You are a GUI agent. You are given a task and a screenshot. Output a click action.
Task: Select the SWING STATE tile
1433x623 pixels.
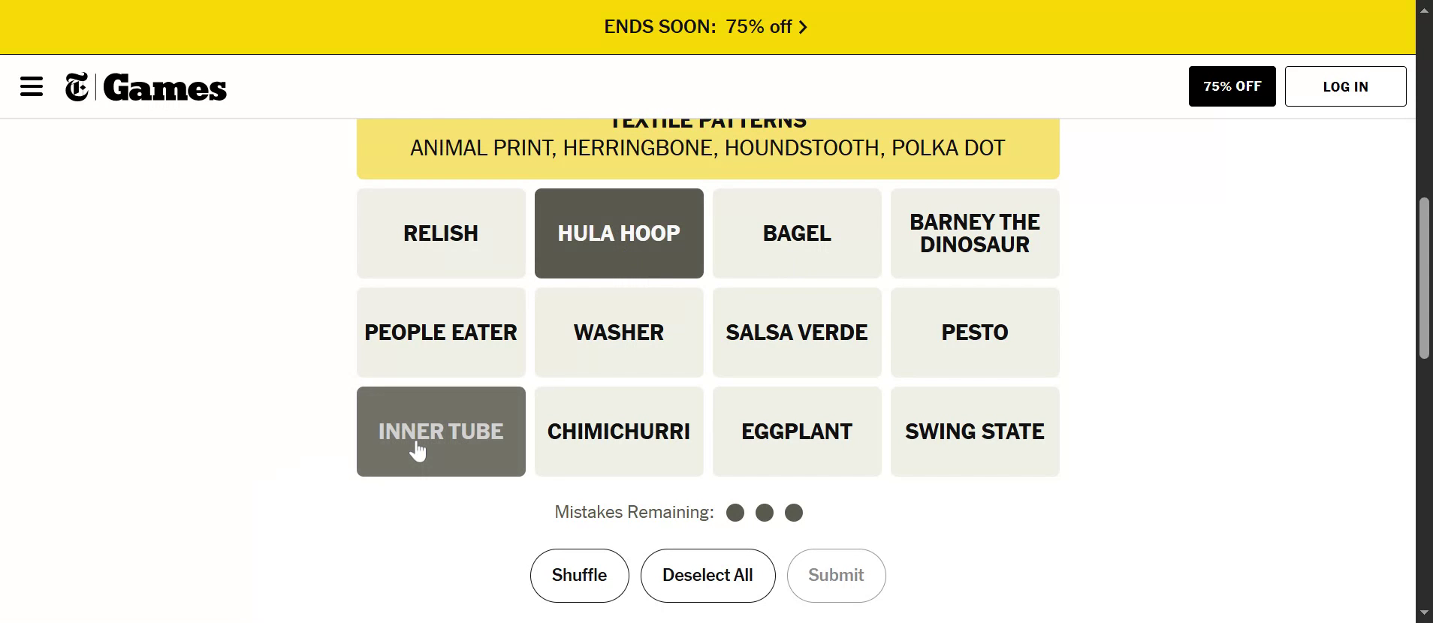click(975, 432)
